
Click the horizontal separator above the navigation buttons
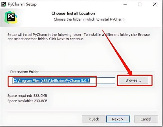[82, 111]
